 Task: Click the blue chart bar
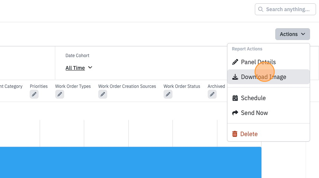click(131, 162)
